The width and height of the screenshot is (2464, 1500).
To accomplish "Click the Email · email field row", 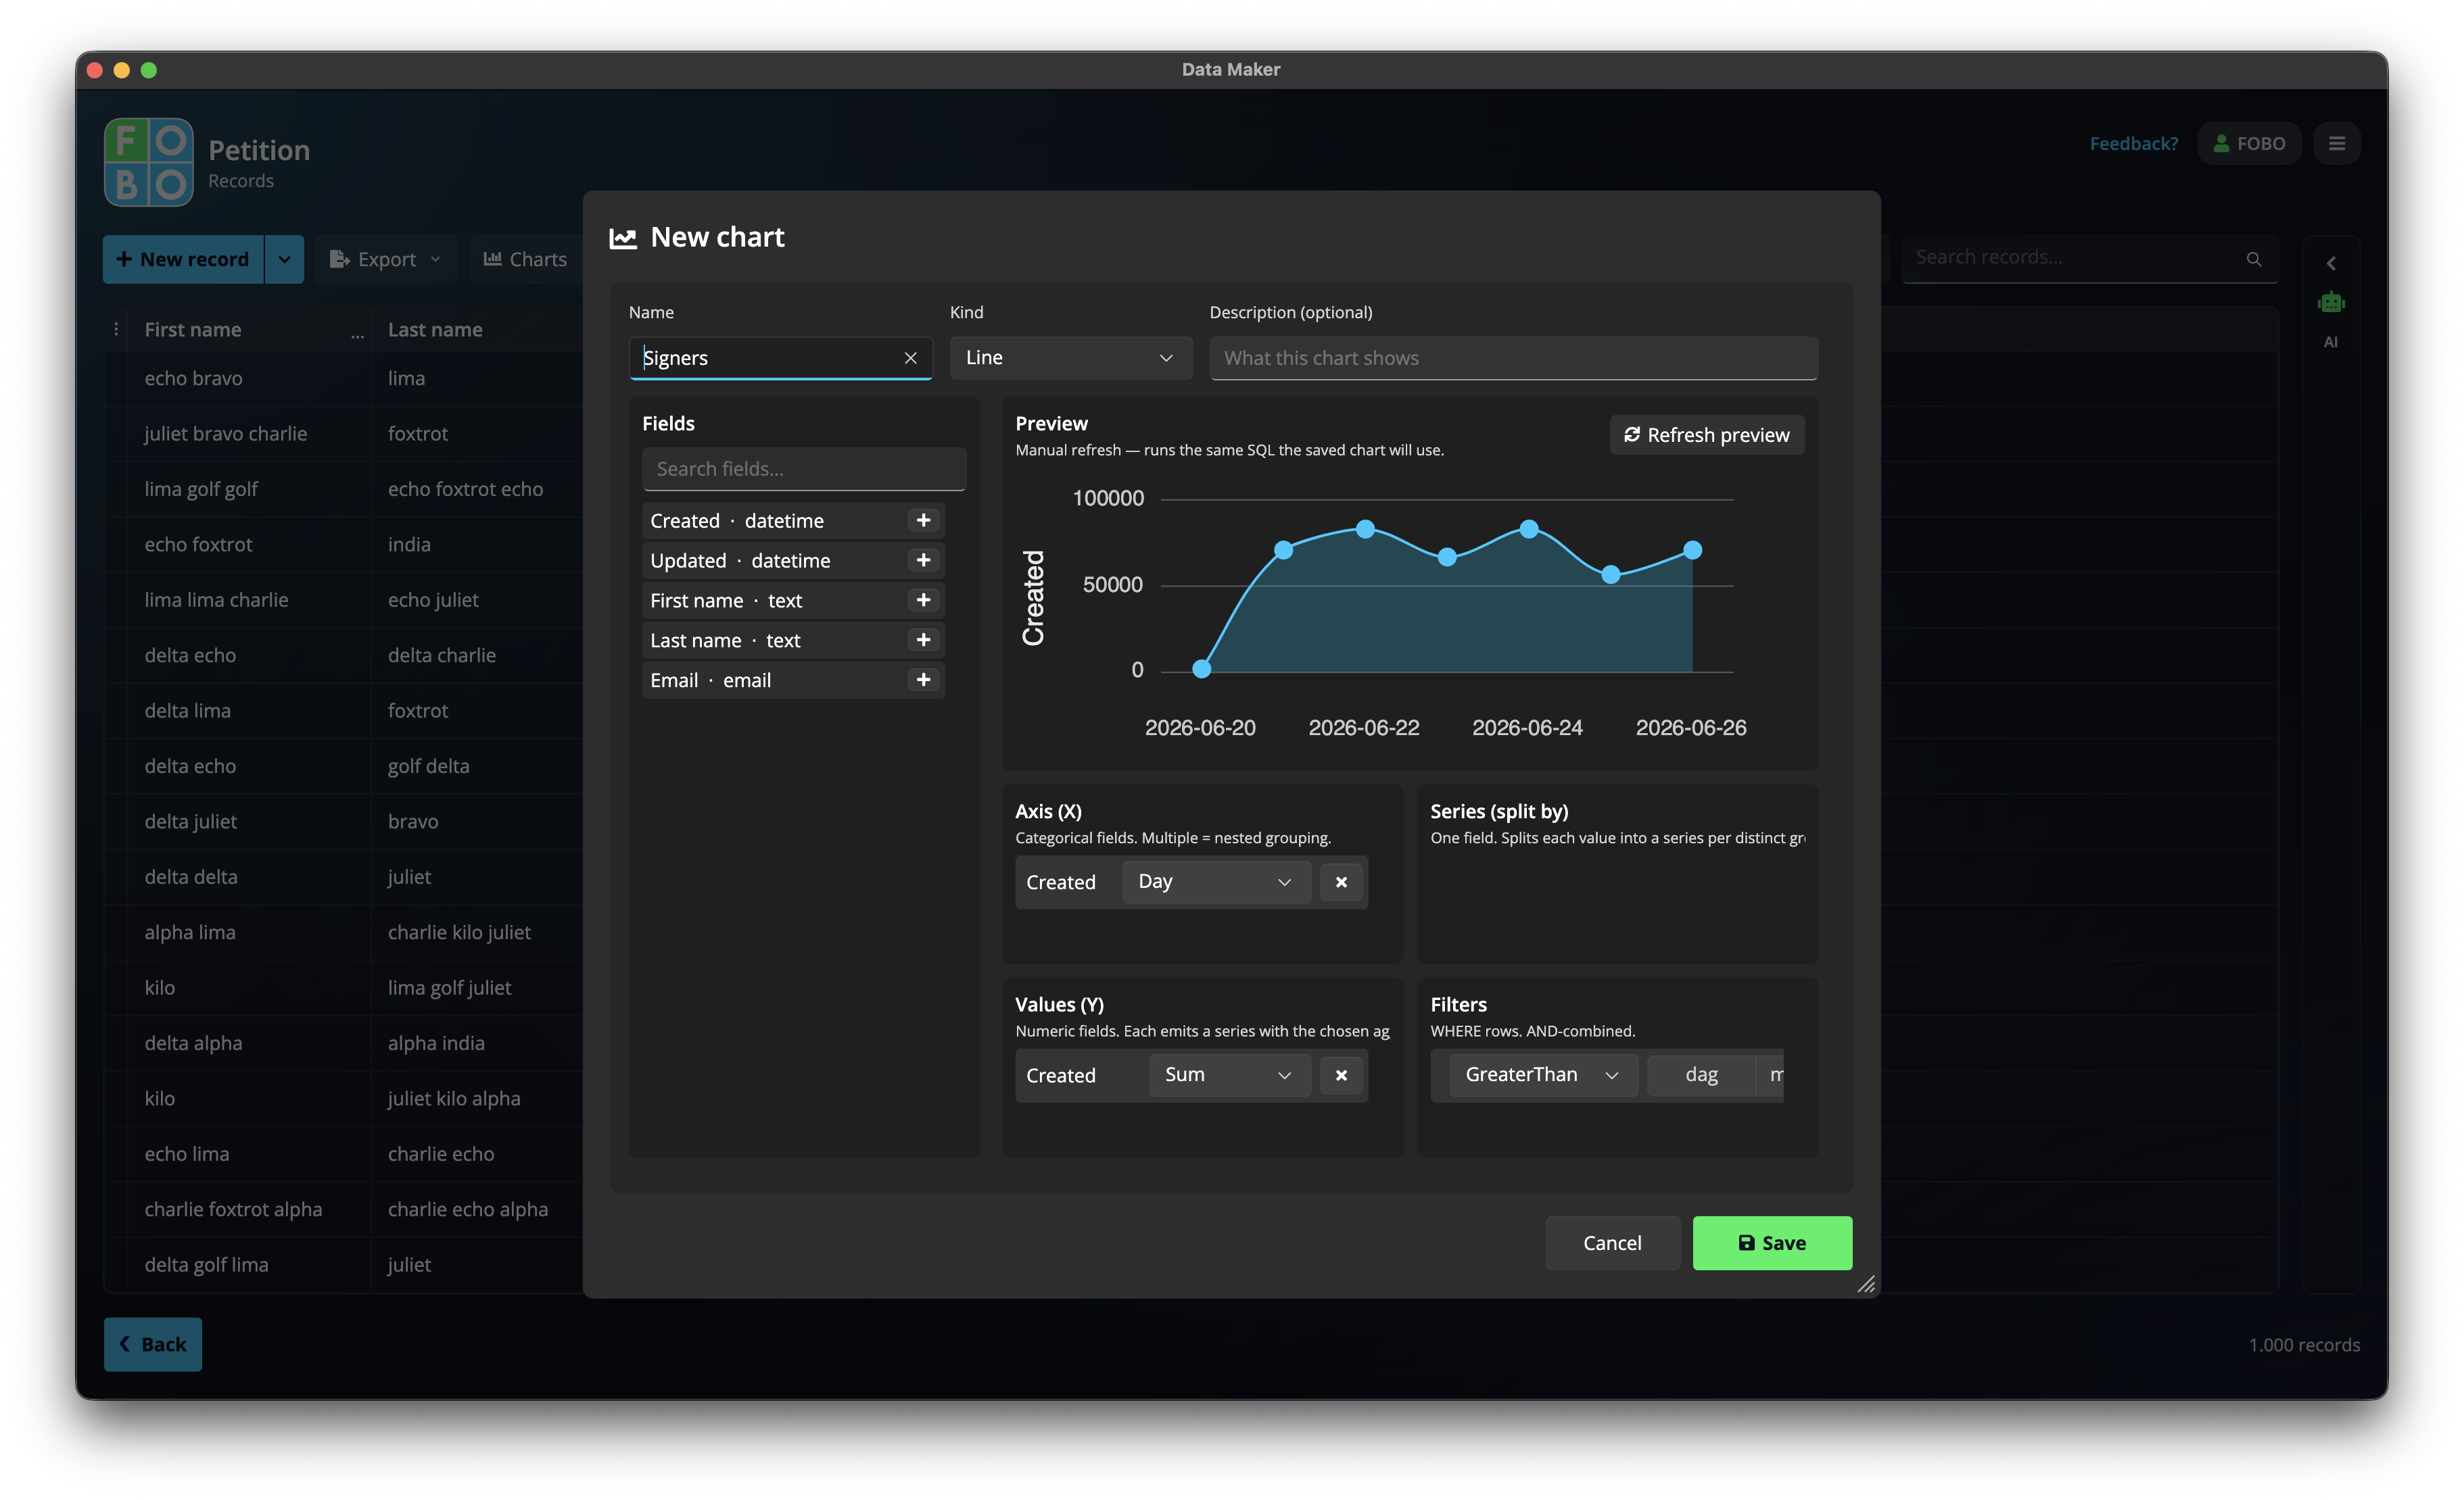I will (x=793, y=680).
